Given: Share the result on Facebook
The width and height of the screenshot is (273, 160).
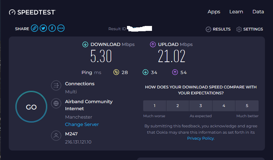Looking at the screenshot, I should point(52,28).
